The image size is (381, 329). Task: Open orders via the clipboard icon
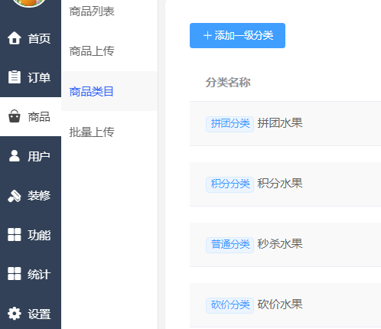point(15,77)
